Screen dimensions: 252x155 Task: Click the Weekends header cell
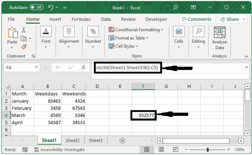tap(74, 94)
